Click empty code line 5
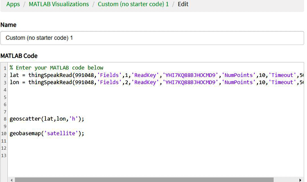 point(156,97)
